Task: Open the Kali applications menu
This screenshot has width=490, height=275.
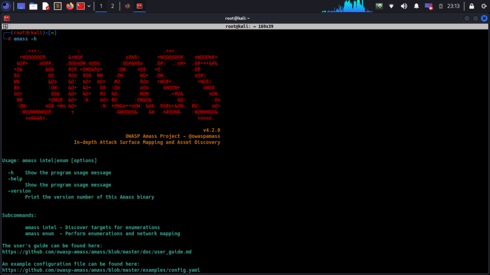Action: pos(6,6)
